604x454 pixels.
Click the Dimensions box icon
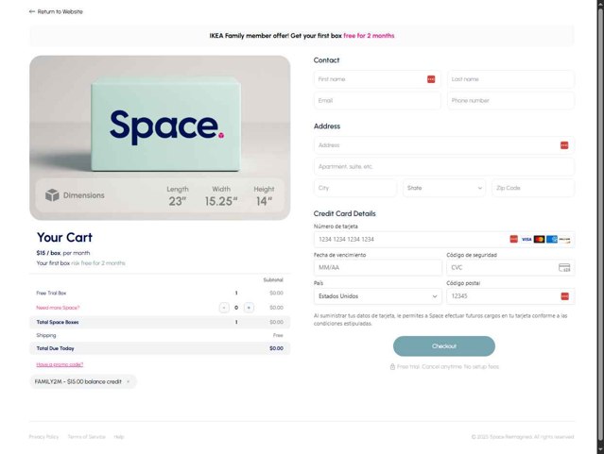pos(52,195)
